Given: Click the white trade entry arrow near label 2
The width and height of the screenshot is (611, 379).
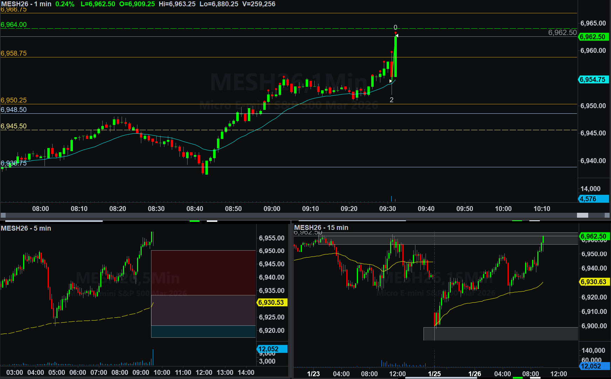Looking at the screenshot, I should pyautogui.click(x=391, y=81).
